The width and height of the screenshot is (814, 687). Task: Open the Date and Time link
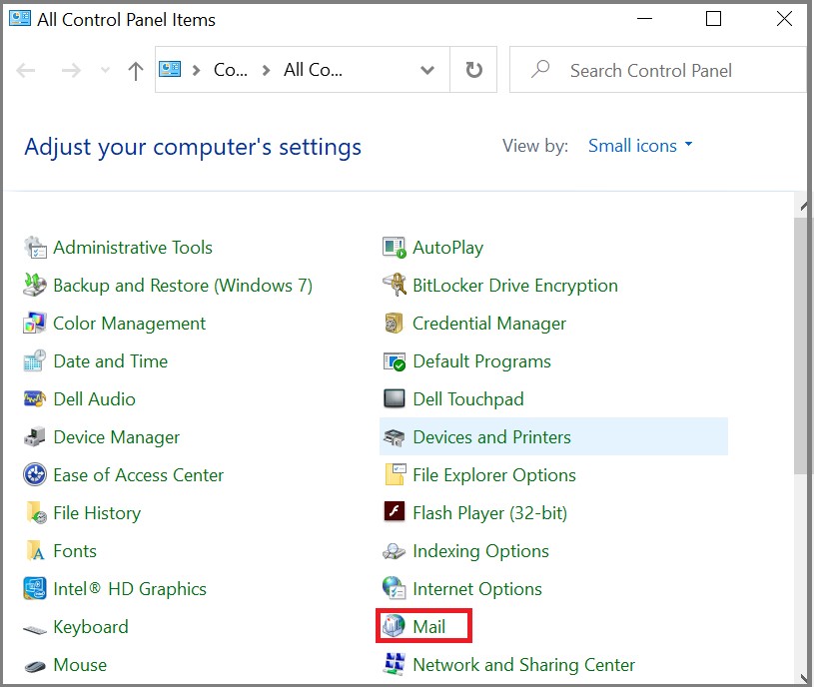(x=111, y=361)
